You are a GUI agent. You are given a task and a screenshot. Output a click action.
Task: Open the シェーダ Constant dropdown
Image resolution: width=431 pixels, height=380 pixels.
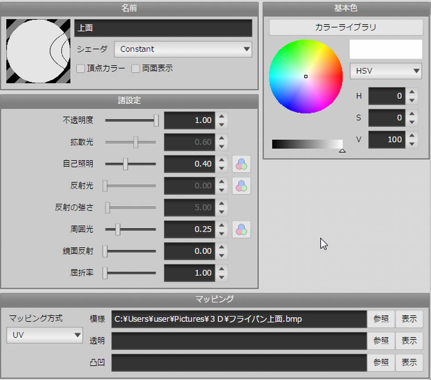pyautogui.click(x=183, y=49)
